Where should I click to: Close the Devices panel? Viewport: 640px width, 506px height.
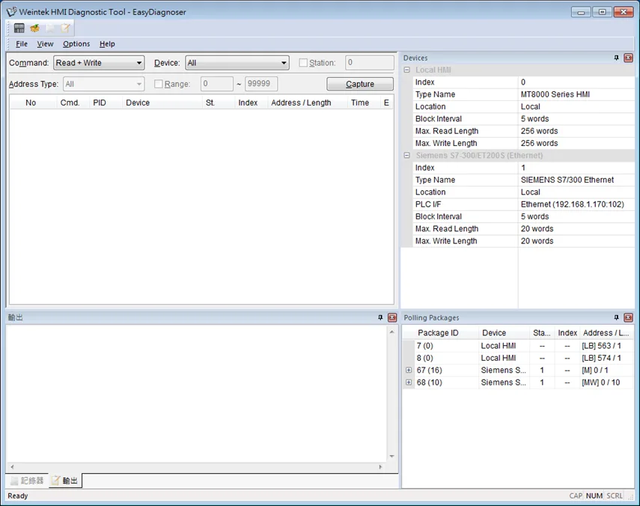coord(629,58)
